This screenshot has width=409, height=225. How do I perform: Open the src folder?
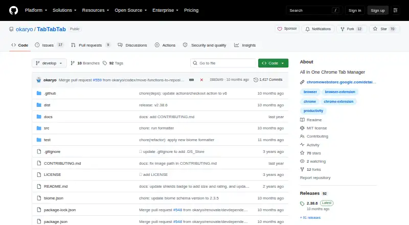click(x=47, y=128)
